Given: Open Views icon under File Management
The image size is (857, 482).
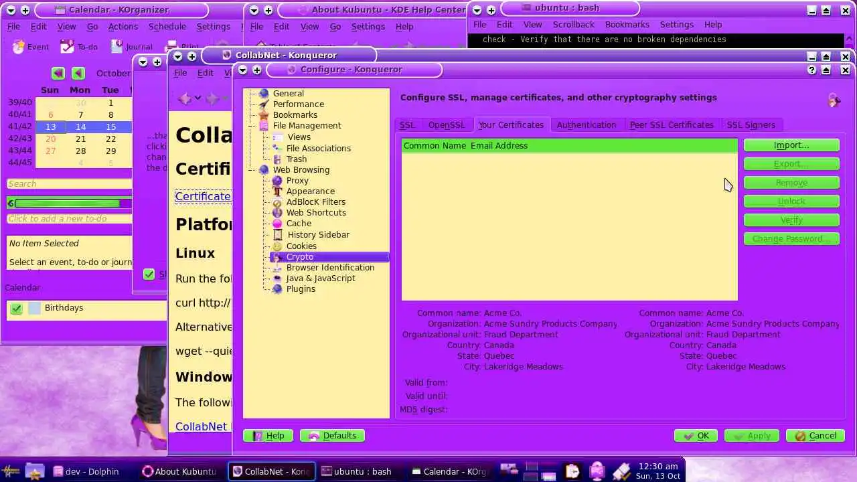Looking at the screenshot, I should point(277,137).
